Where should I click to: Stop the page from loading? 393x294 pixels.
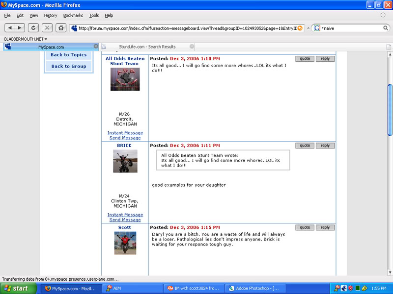(x=47, y=27)
